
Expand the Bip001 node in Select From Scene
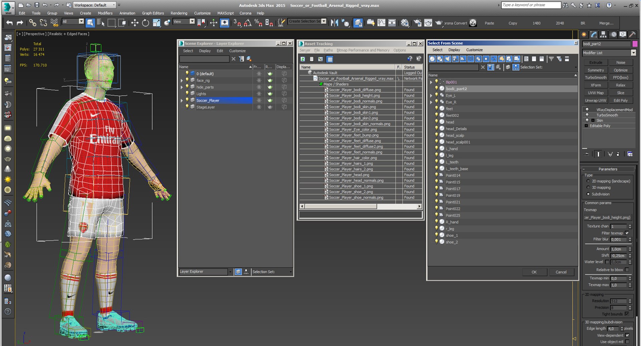(431, 82)
